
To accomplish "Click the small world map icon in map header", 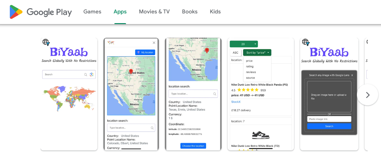I will [111, 43].
